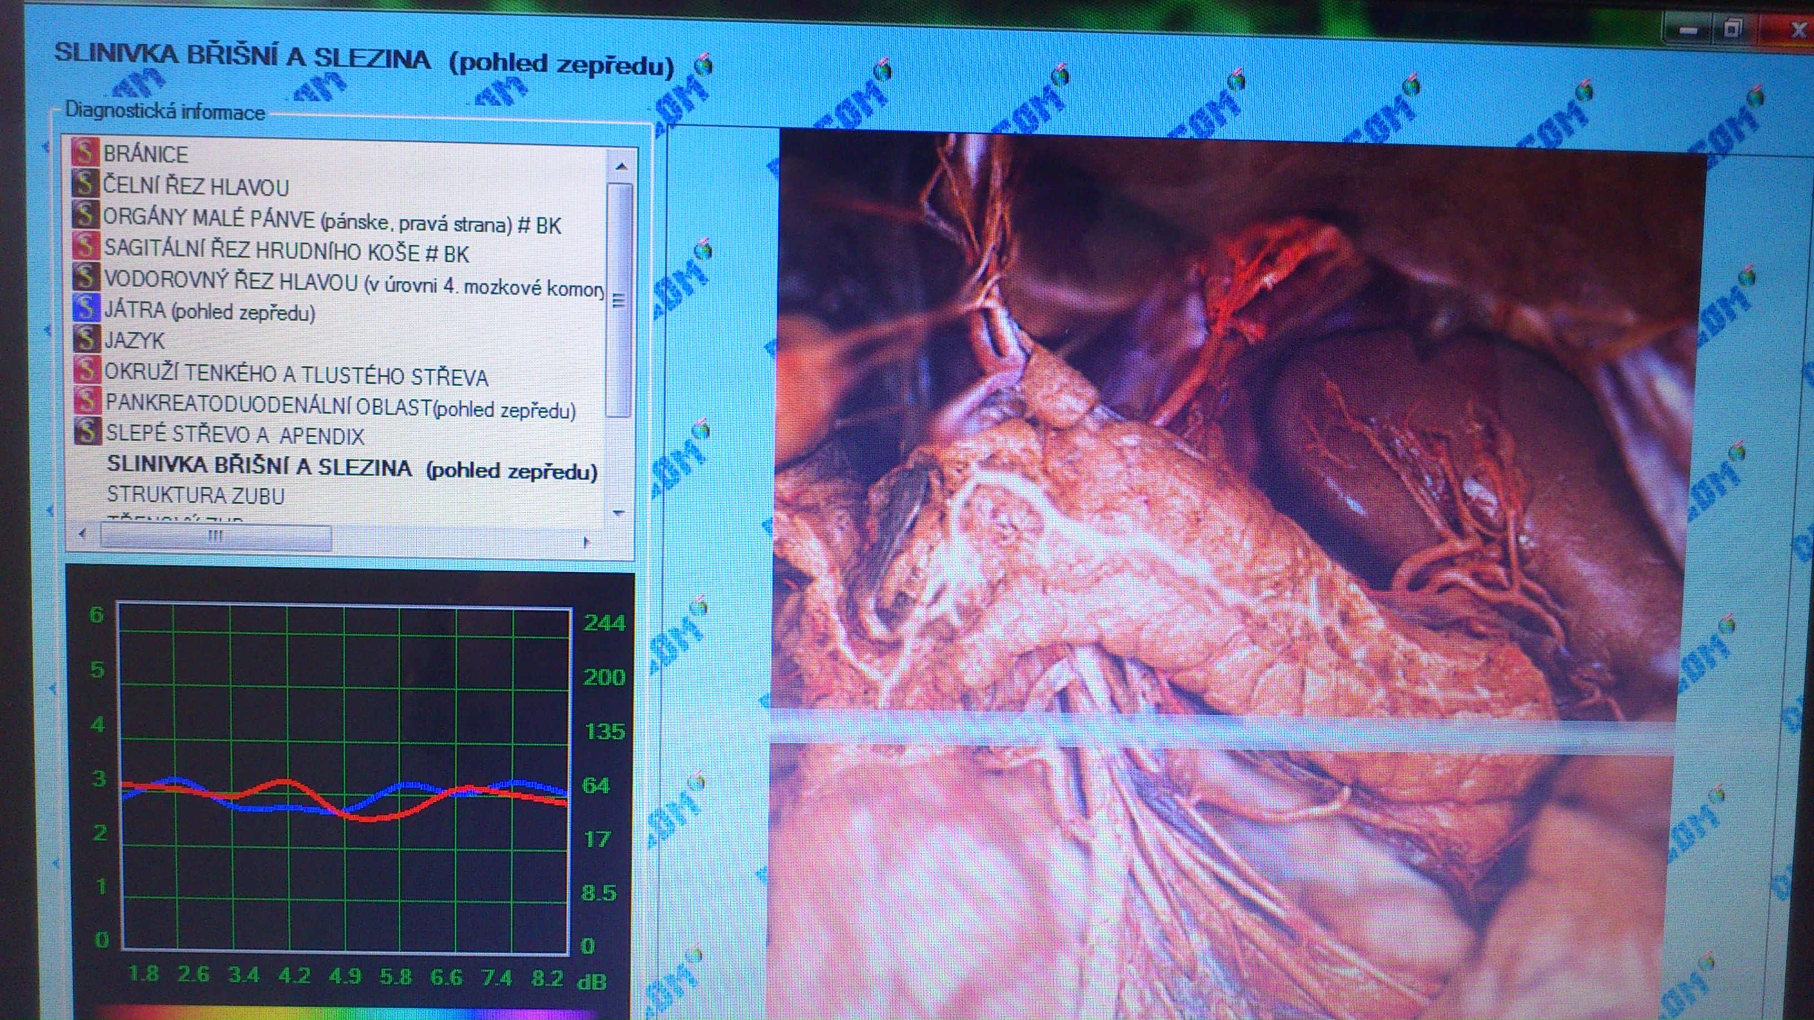1814x1020 pixels.
Task: Click the list's scroll down arrow
Action: [x=619, y=513]
